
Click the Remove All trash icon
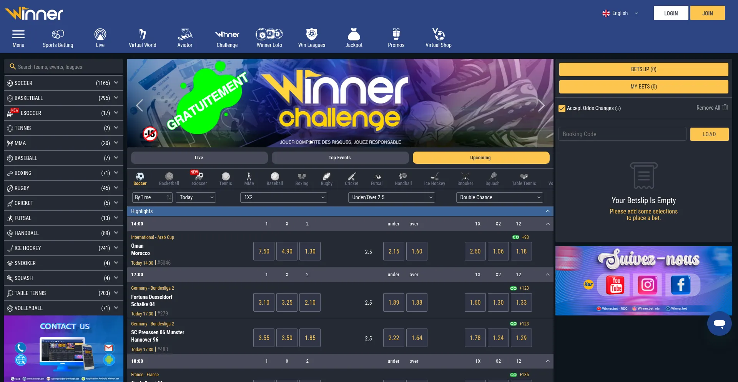[x=725, y=107]
